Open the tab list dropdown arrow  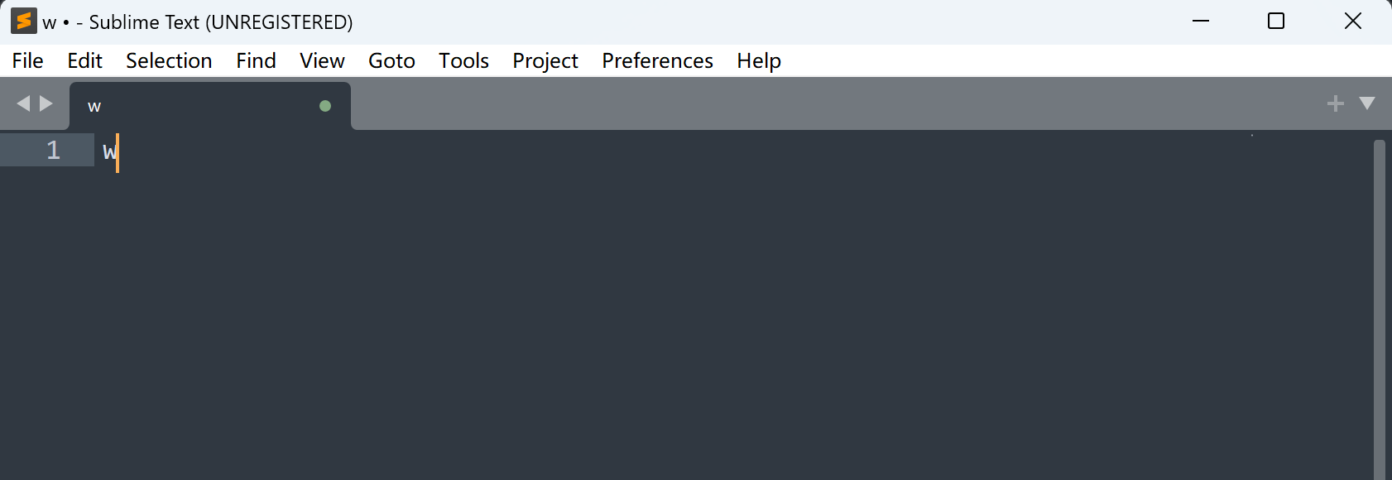1367,103
